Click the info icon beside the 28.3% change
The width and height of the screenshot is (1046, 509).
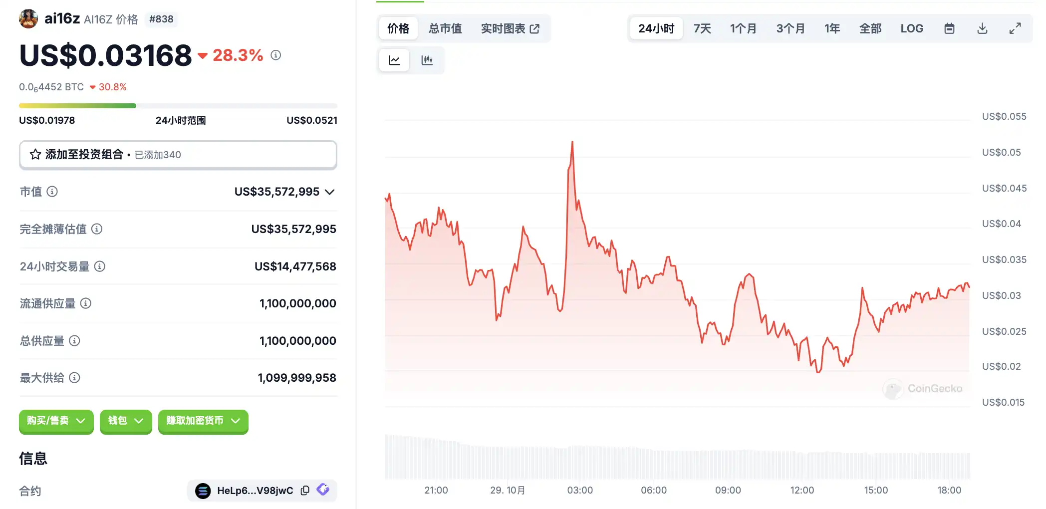coord(276,55)
